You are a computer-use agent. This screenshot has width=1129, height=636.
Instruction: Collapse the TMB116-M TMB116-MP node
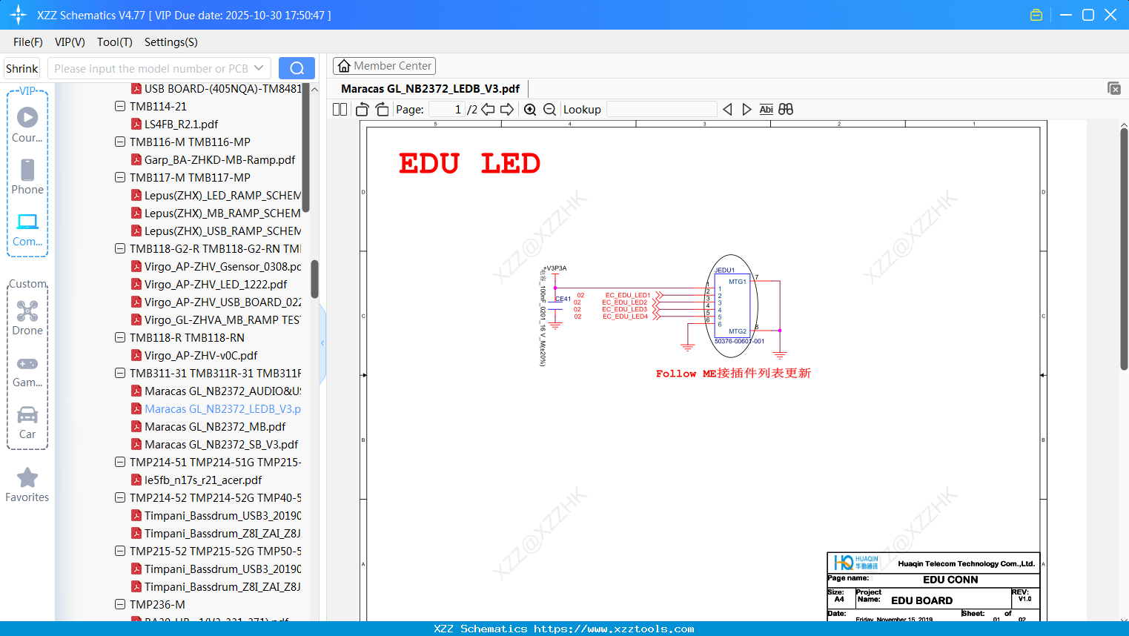click(120, 142)
